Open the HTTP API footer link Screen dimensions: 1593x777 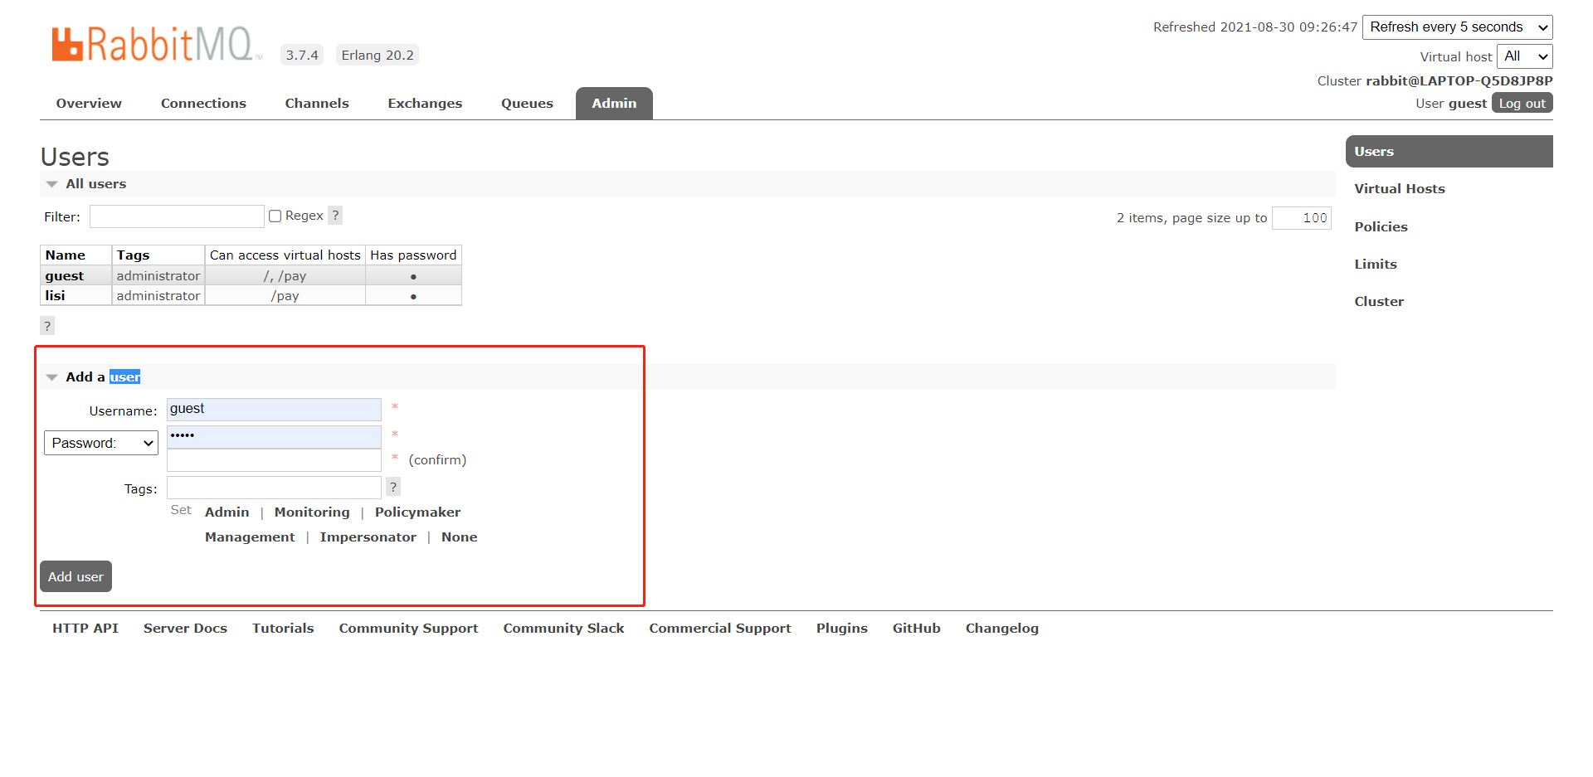coord(85,629)
